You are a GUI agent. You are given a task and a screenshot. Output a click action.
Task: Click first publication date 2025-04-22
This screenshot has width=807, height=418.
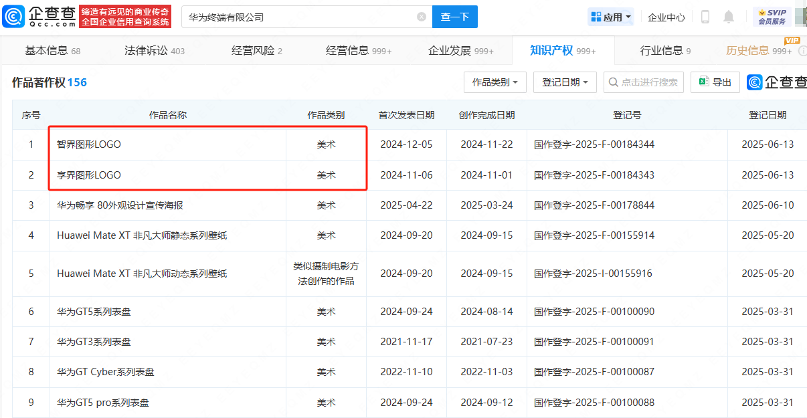point(407,205)
